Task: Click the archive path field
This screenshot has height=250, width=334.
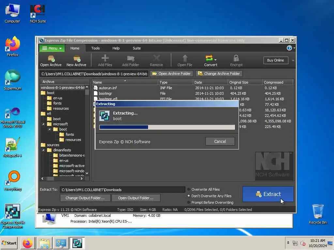Action: point(94,74)
